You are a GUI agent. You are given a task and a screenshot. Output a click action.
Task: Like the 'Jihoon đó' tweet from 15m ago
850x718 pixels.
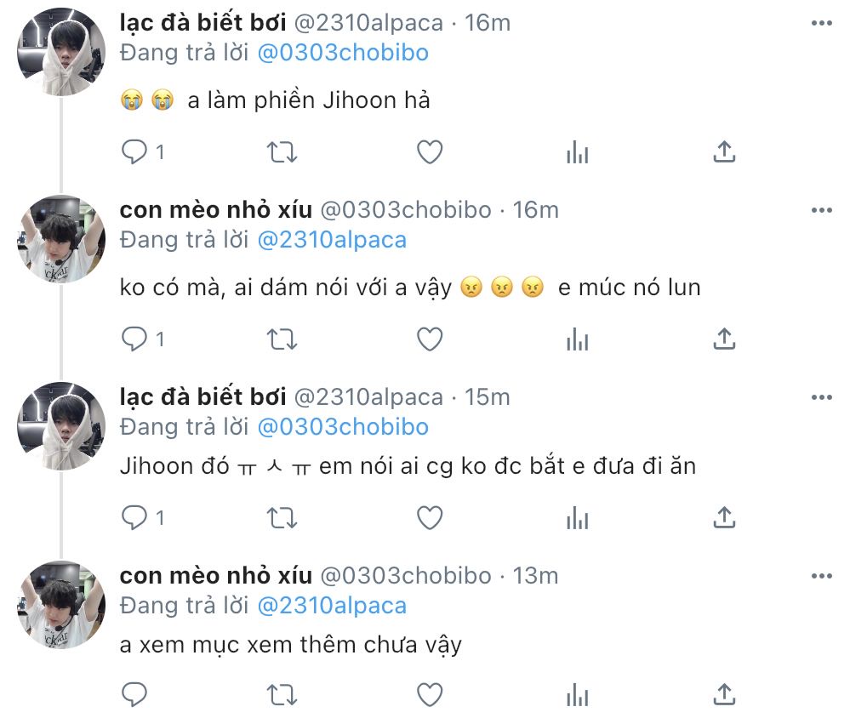point(430,518)
